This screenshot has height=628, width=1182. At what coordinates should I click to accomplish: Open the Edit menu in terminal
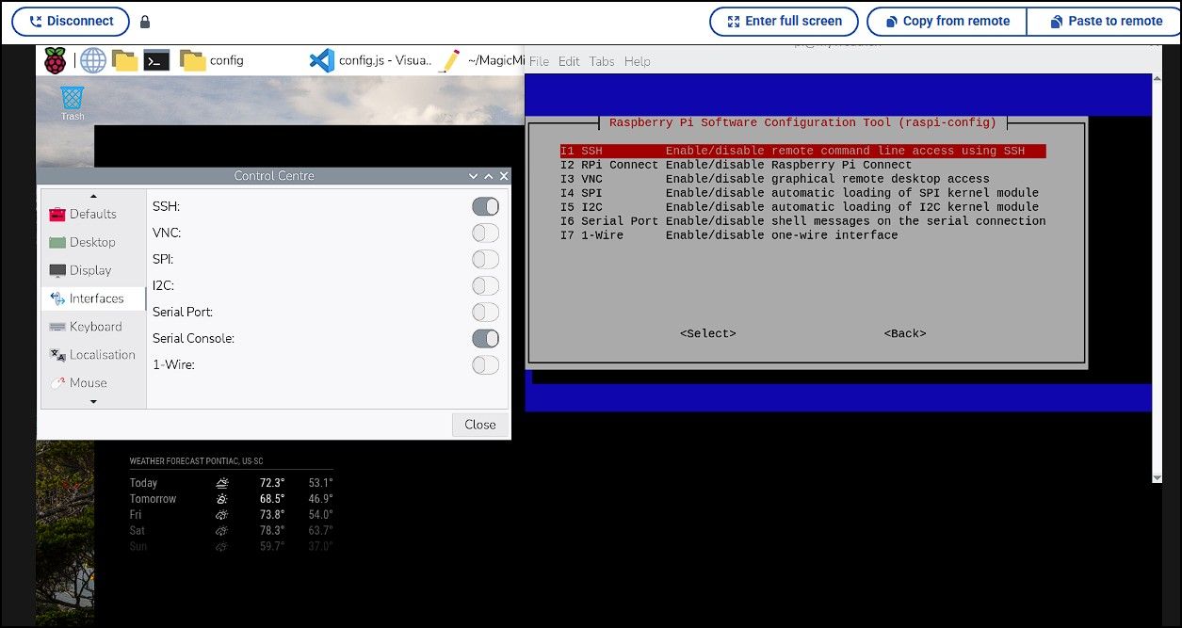coord(569,61)
